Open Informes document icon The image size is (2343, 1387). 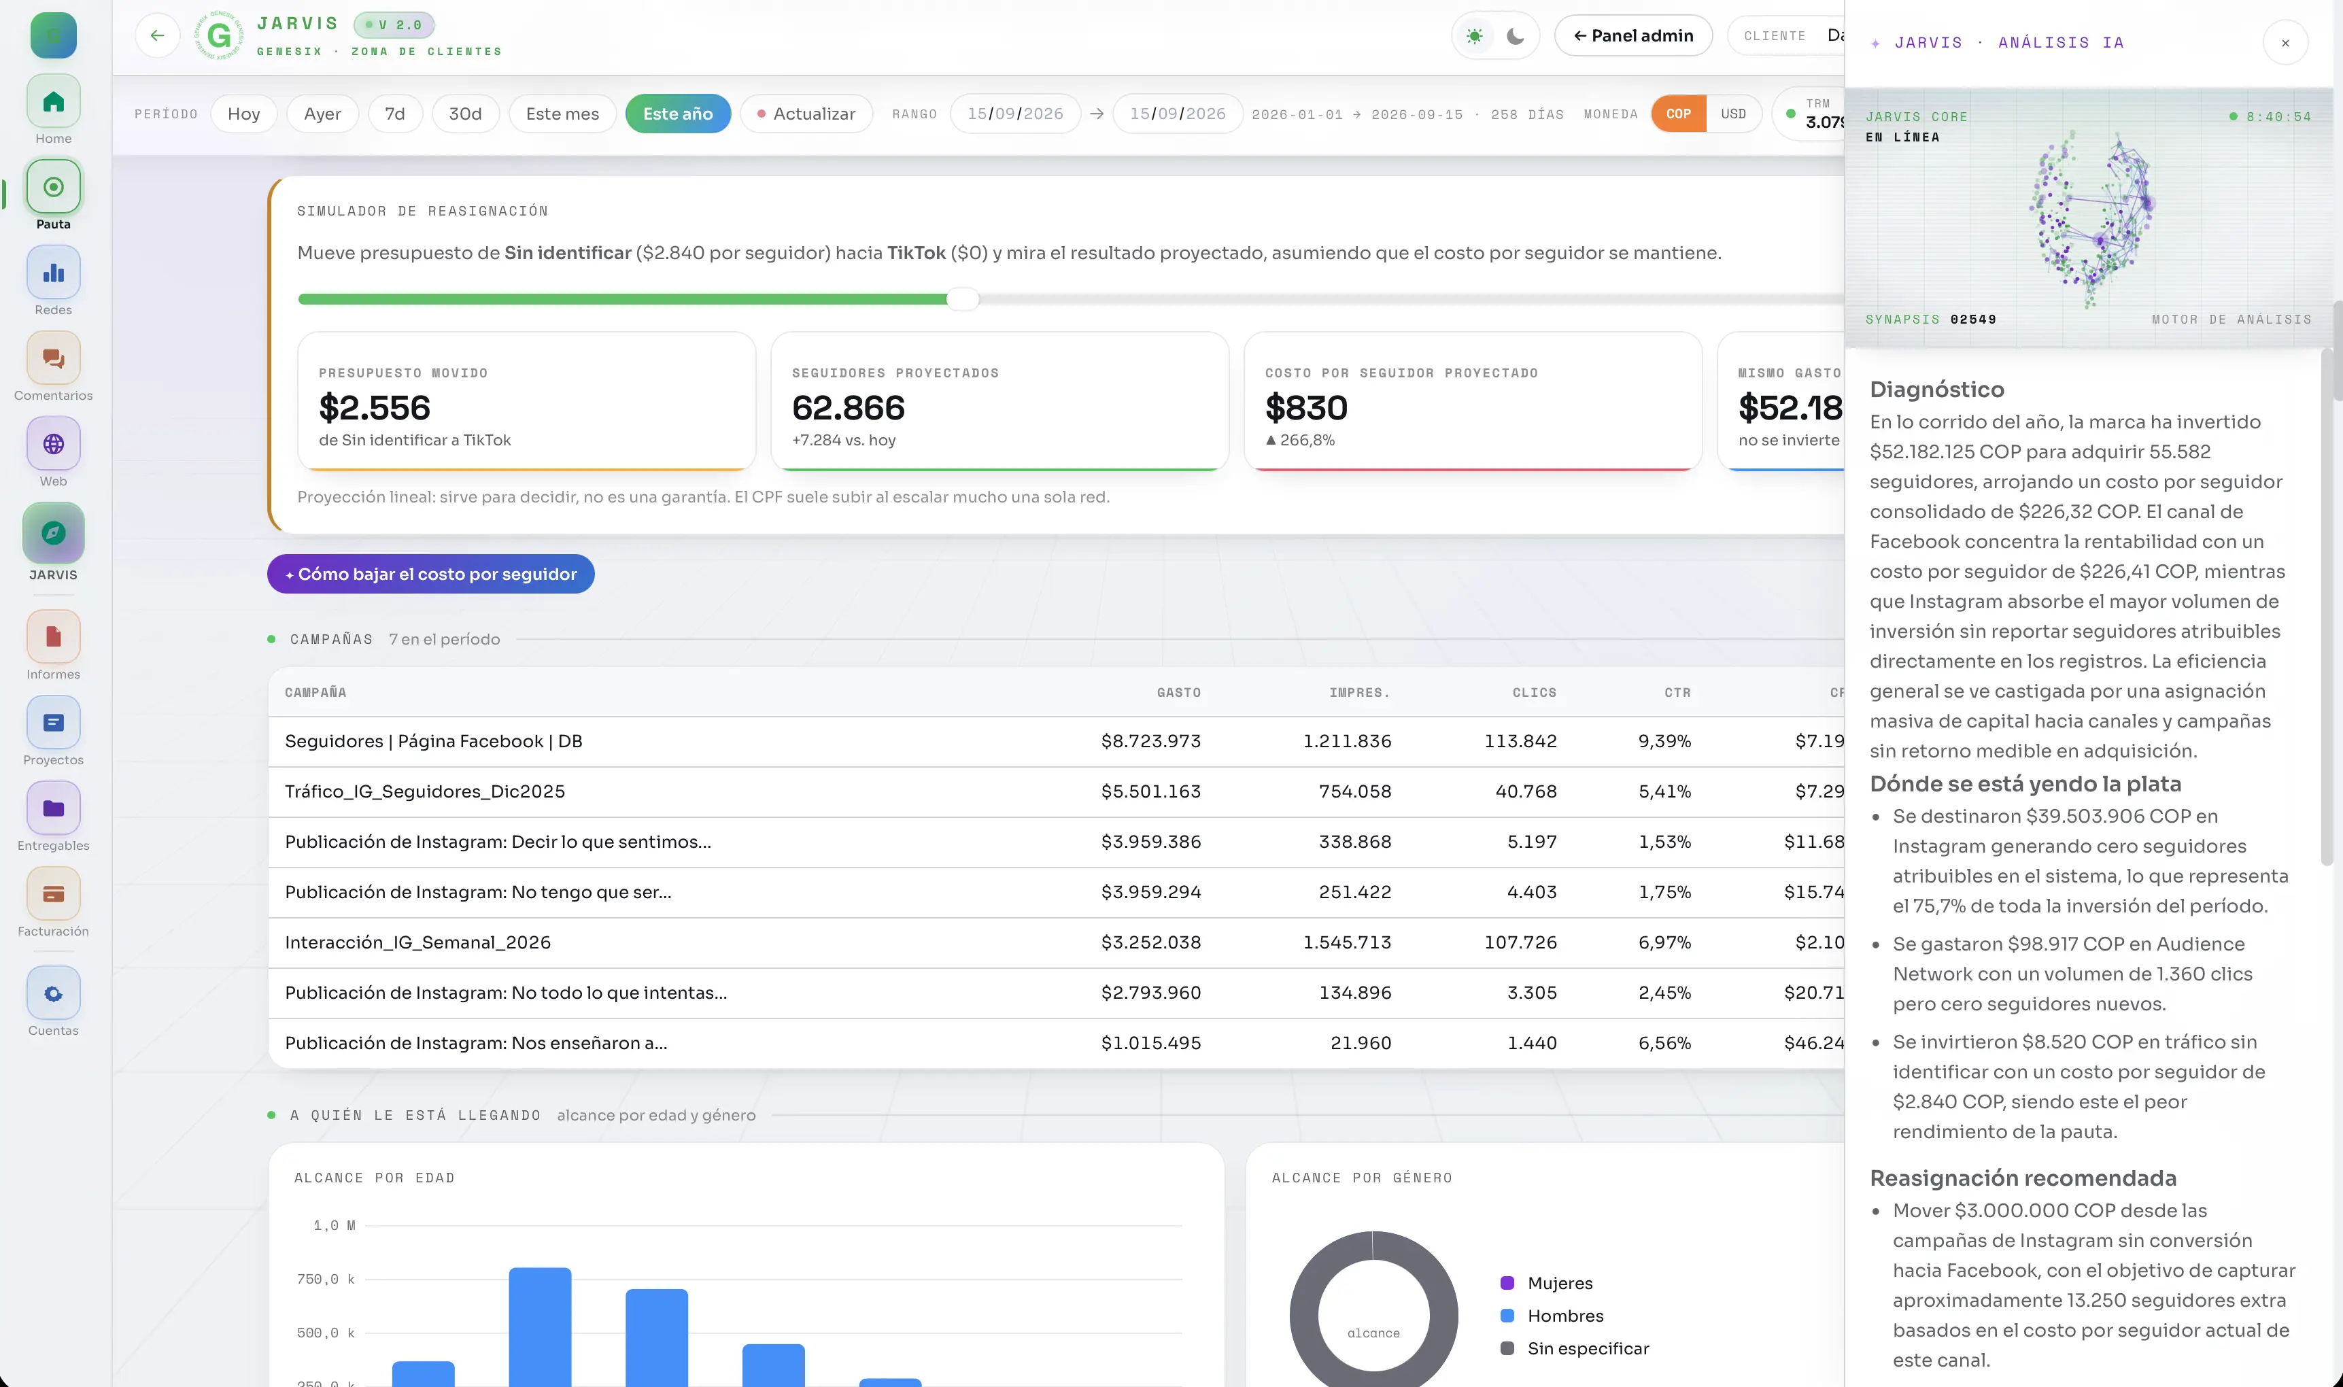click(53, 636)
